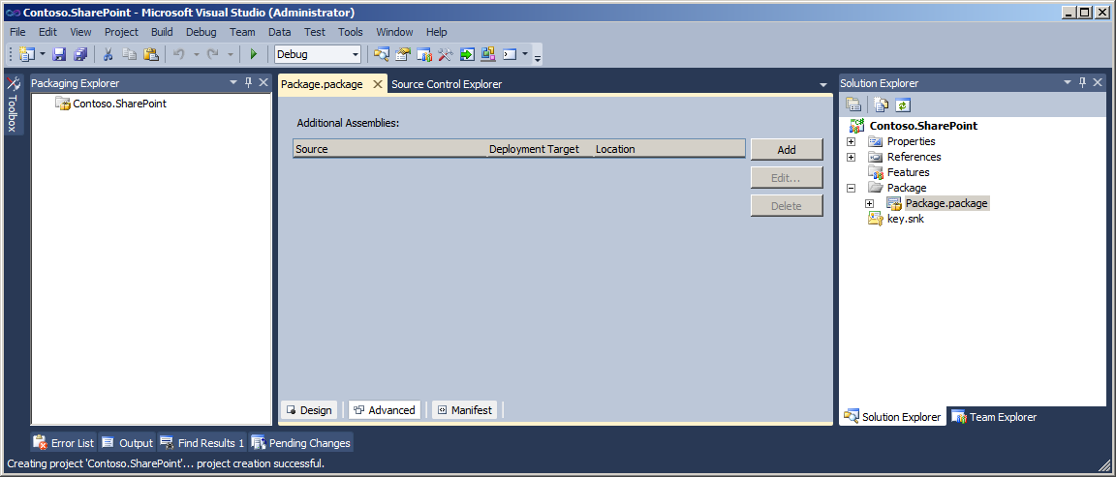Close the Package.package document tab
This screenshot has height=477, width=1116.
pos(378,84)
